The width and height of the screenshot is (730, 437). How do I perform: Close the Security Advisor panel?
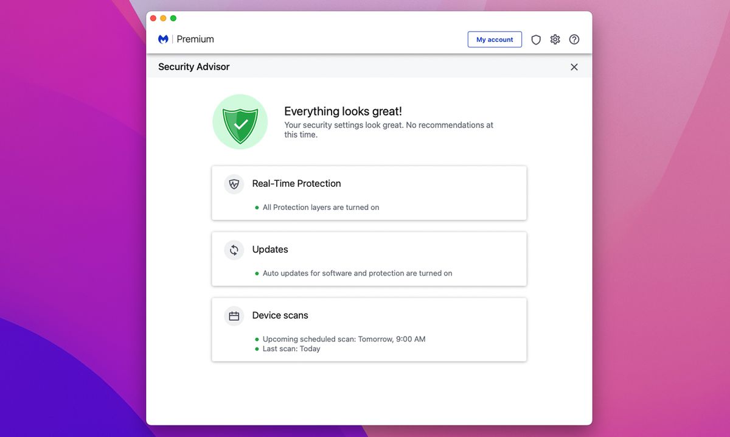[574, 67]
